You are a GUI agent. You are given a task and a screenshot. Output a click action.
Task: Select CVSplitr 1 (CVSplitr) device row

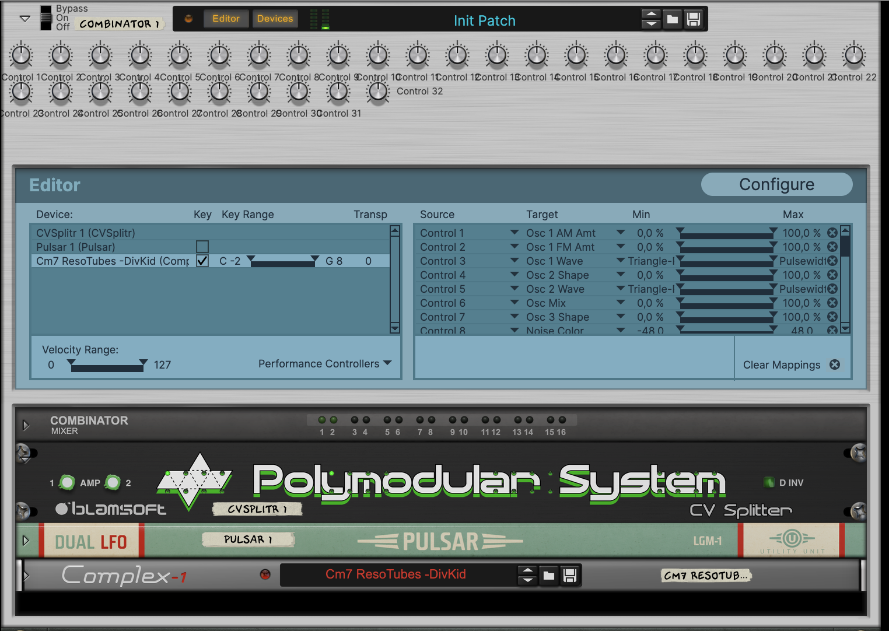pos(210,233)
